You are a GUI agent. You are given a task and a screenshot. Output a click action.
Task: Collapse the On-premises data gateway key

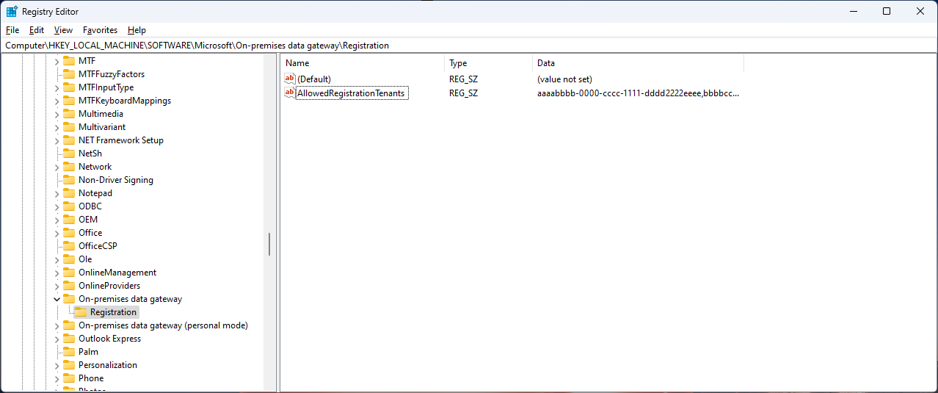[x=57, y=299]
